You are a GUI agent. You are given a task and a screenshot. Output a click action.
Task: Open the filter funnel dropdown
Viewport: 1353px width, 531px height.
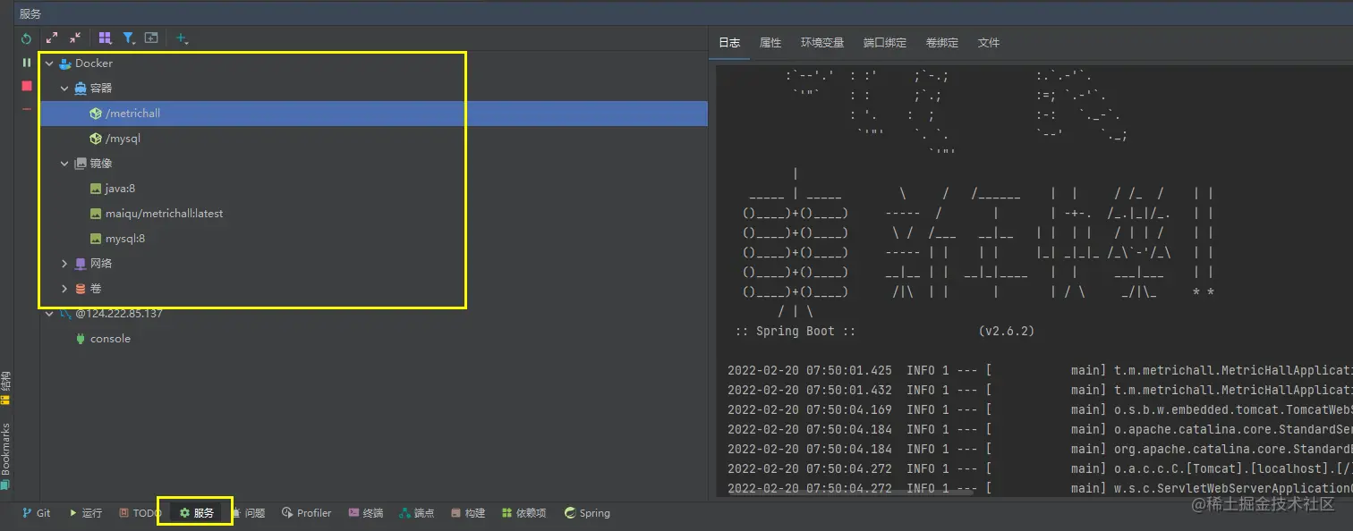129,38
